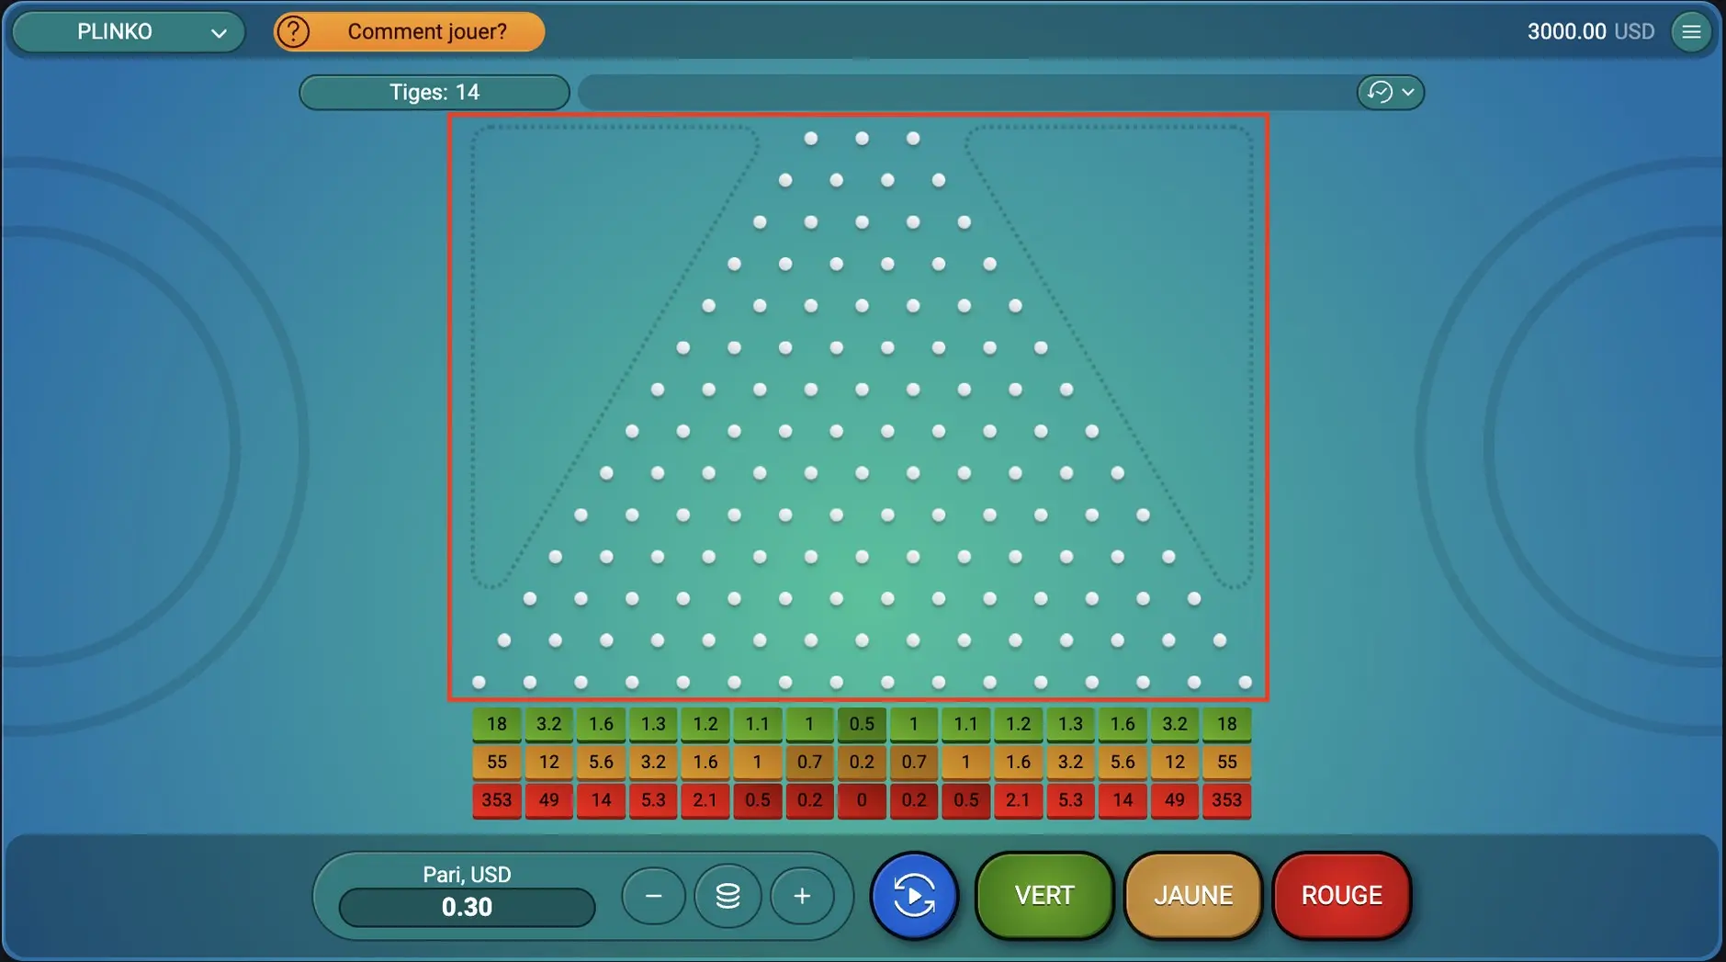Click the leftmost yellow 55 multiplier
This screenshot has width=1726, height=962.
[497, 762]
